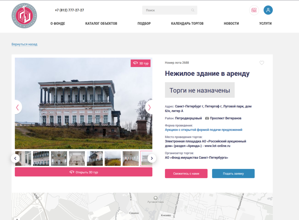Open the news feed icon in the header

[254, 10]
